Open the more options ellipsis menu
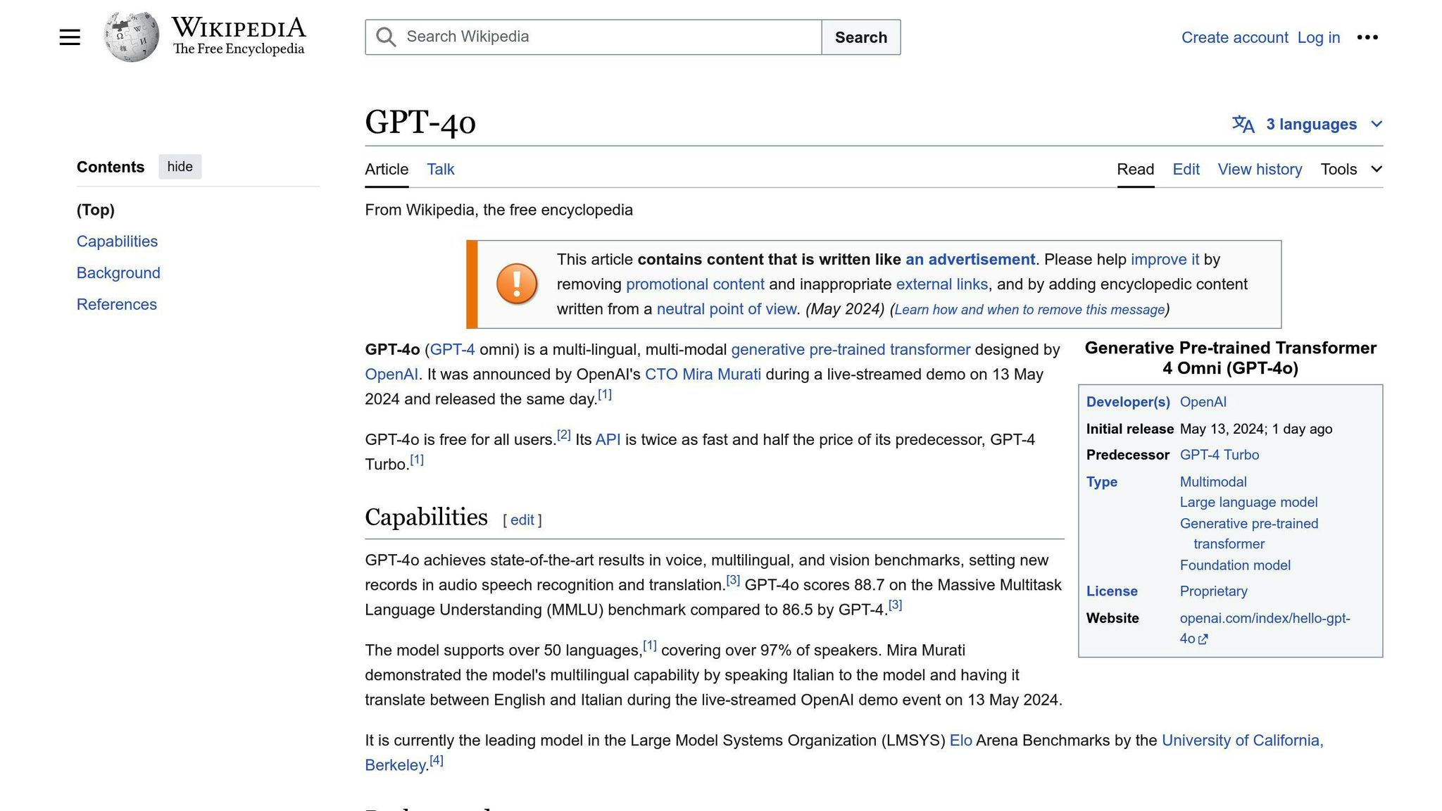The height and width of the screenshot is (811, 1442). coord(1368,37)
